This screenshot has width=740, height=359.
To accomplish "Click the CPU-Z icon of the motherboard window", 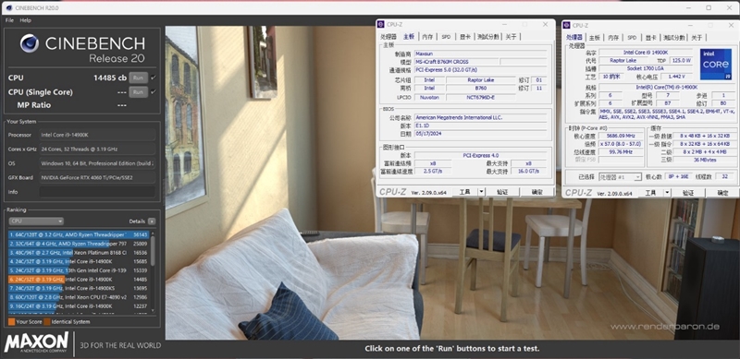I will (381, 25).
